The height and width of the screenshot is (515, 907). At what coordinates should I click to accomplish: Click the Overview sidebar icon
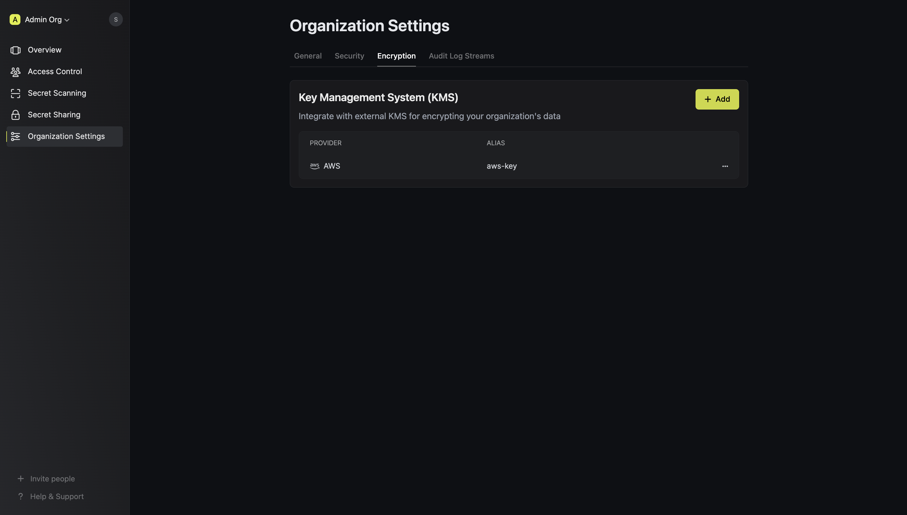click(16, 50)
